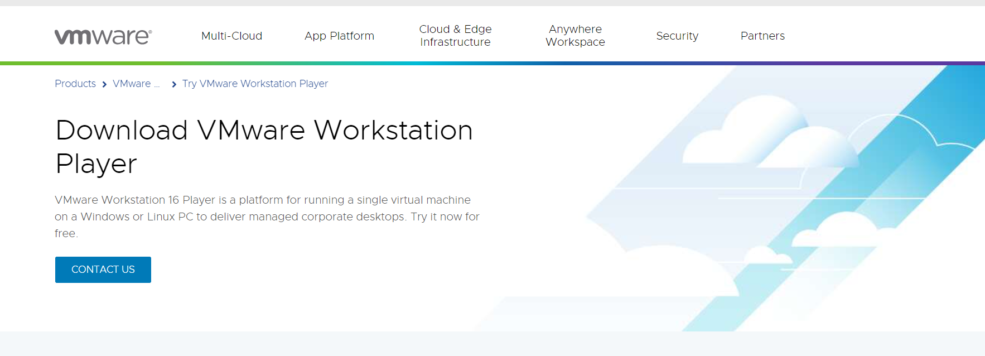The width and height of the screenshot is (985, 356).
Task: Click the gray strip above the header
Action: coord(493,3)
